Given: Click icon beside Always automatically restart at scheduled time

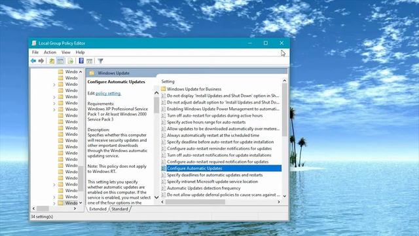Looking at the screenshot, I should click(x=164, y=135).
